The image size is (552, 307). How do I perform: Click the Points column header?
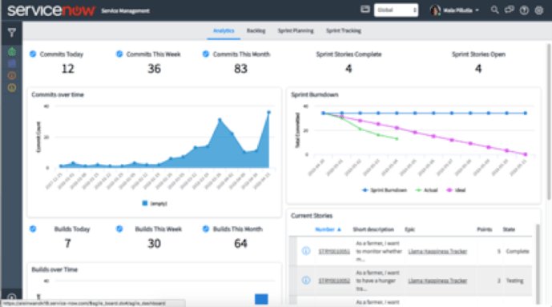point(485,229)
